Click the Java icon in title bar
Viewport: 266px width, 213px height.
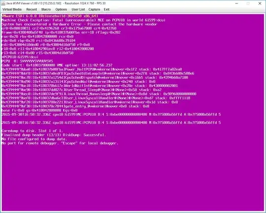tap(3, 3)
